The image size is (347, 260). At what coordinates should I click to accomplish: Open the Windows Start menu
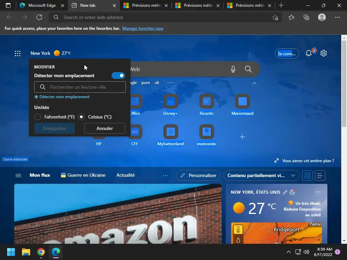click(11, 252)
